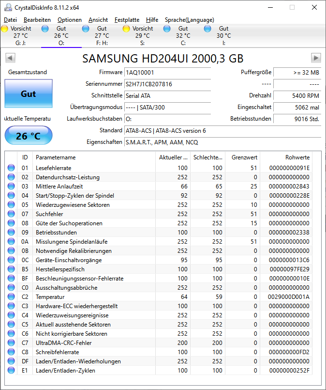Click the status orb for Güte der Suchoperationen
This screenshot has width=326, height=390.
click(11, 223)
